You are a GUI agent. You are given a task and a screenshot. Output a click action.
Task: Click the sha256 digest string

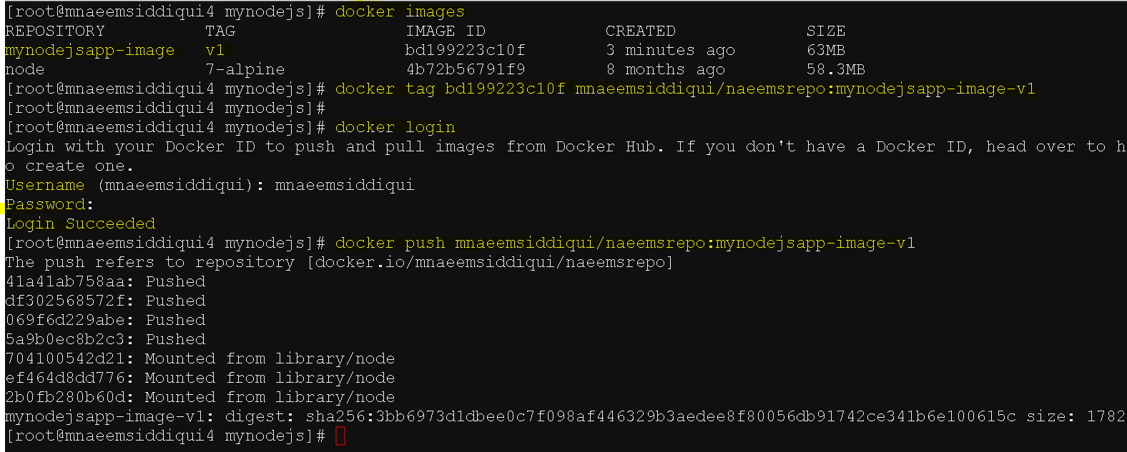pos(661,416)
